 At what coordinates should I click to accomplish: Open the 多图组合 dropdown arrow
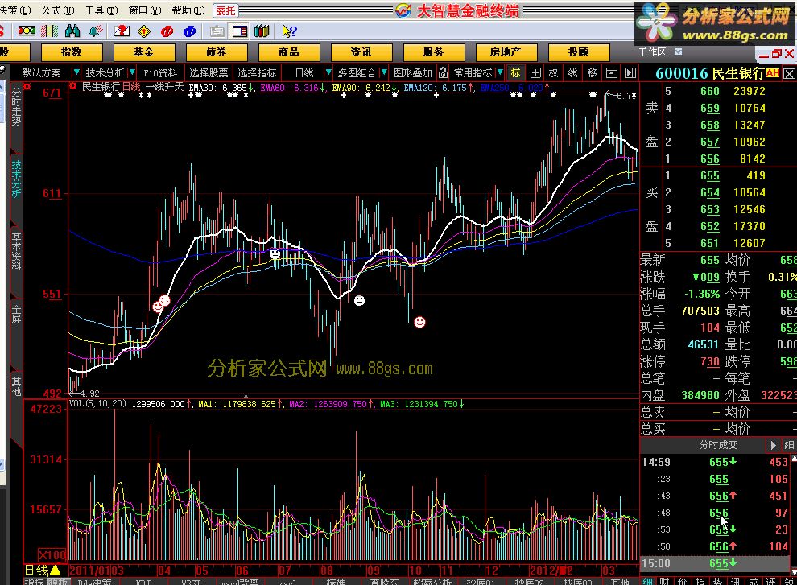384,72
